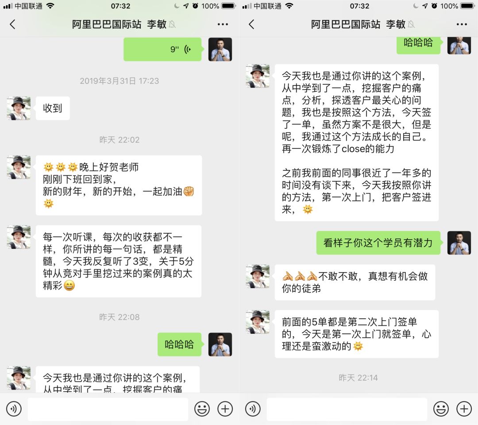The image size is (478, 425).
Task: Tap message bubble starting 每一次听课
Action: click(x=119, y=261)
